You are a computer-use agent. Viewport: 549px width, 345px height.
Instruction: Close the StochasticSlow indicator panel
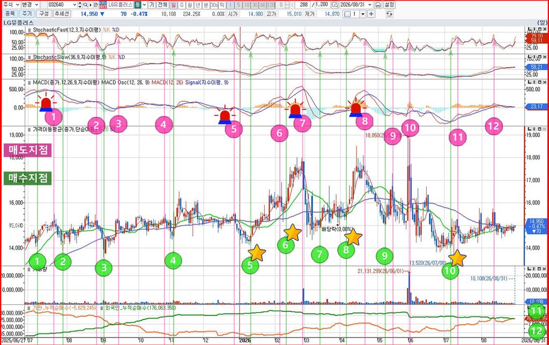pyautogui.click(x=545, y=57)
